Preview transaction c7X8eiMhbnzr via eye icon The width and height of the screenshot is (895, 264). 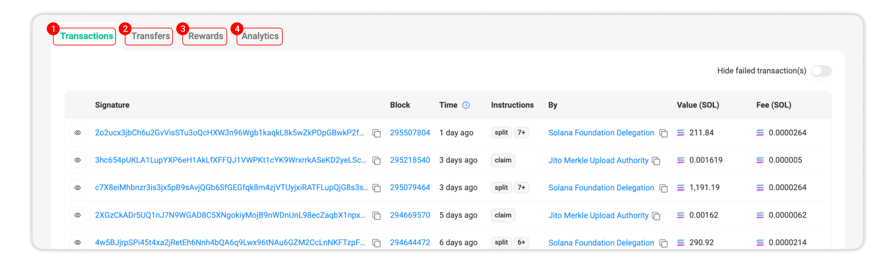coord(78,188)
